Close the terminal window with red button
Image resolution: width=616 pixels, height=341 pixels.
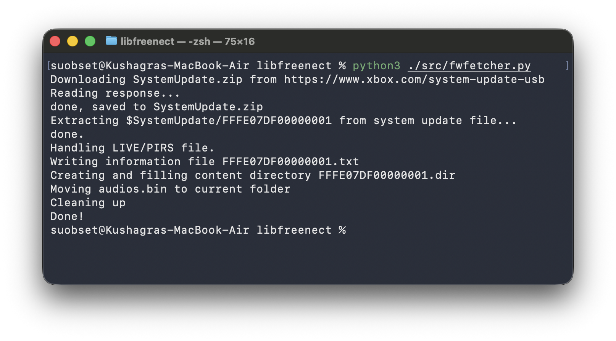click(x=55, y=41)
